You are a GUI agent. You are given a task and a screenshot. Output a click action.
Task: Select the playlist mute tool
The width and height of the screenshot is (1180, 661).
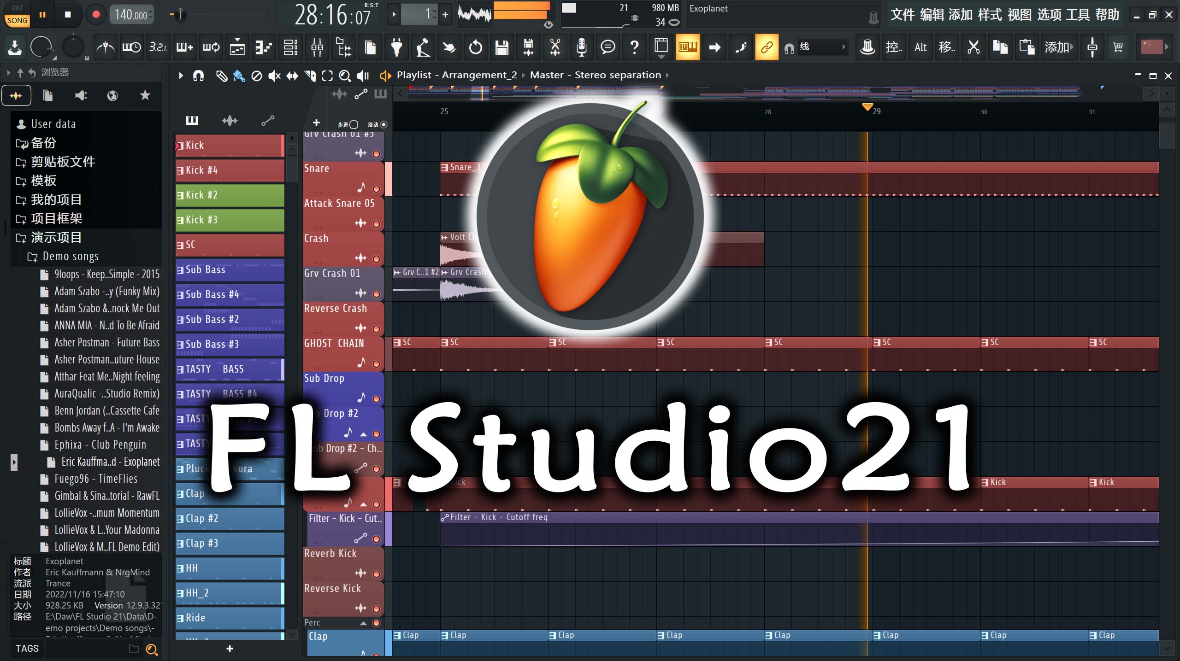coord(274,76)
